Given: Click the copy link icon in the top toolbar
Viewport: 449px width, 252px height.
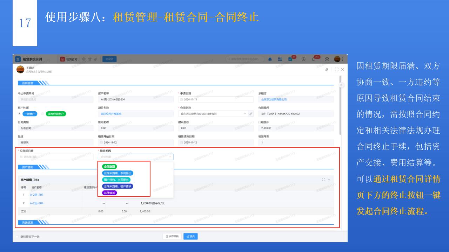Looking at the screenshot, I should click(x=95, y=59).
